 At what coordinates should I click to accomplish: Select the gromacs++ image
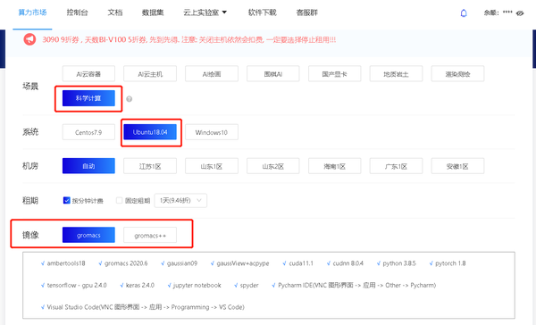pyautogui.click(x=150, y=235)
